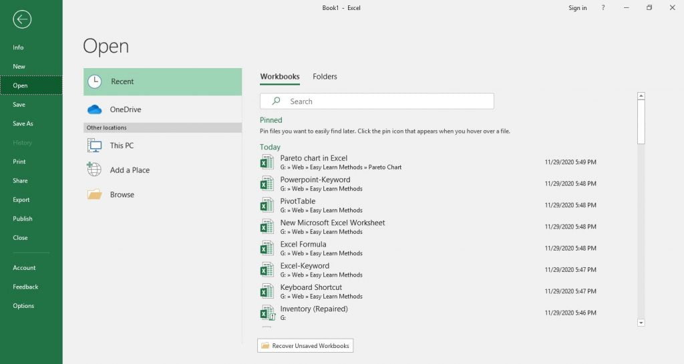The image size is (684, 364).
Task: Choose Save in the left sidebar
Action: tap(31, 105)
